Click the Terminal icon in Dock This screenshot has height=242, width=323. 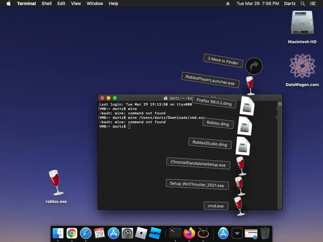[175, 233]
